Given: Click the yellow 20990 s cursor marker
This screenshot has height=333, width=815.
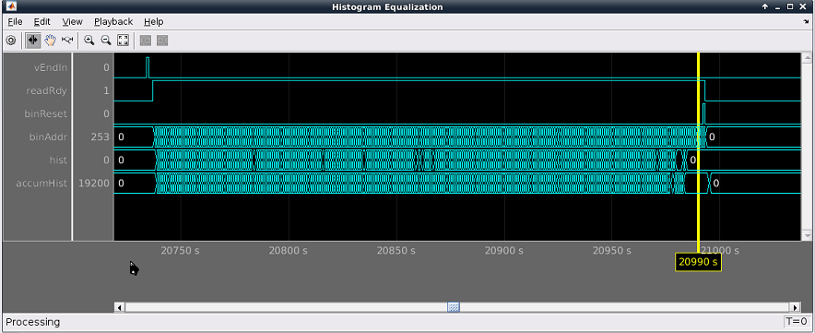Looking at the screenshot, I should (x=698, y=262).
